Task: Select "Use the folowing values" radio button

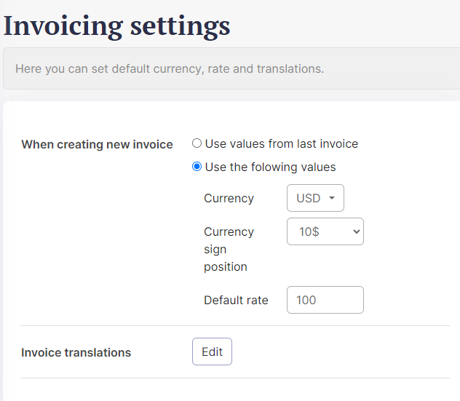Action: point(197,167)
